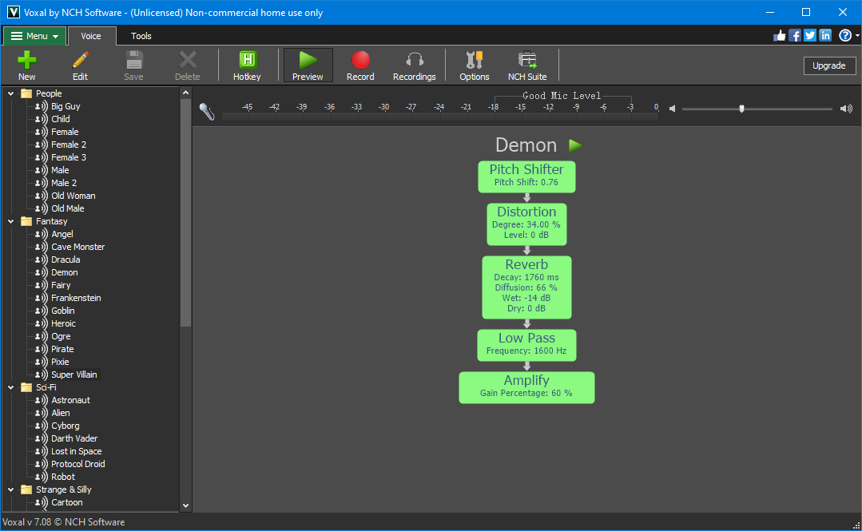This screenshot has width=862, height=531.
Task: Select the Goblin voice
Action: coord(62,311)
